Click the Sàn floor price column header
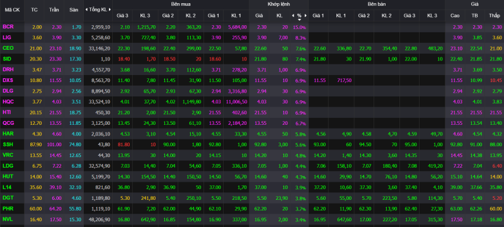Image resolution: width=504 pixels, height=227 pixels. coord(74,9)
